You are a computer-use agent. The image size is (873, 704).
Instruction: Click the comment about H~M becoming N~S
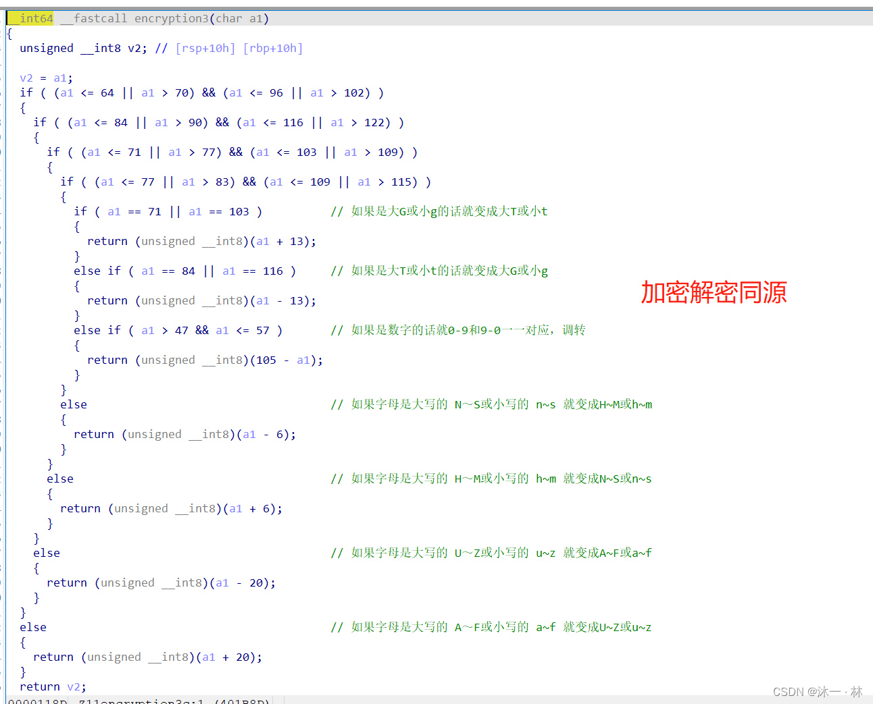tap(491, 479)
